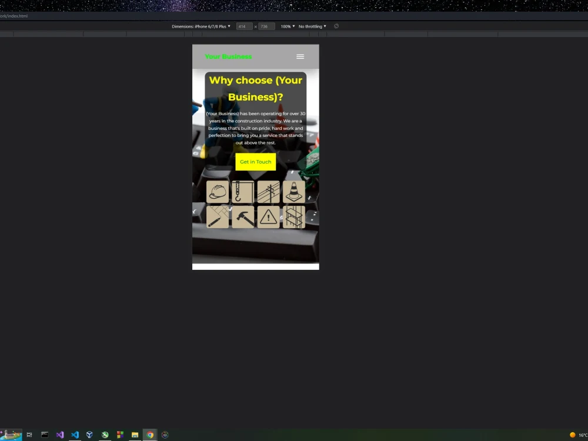Click the rotate device icon in toolbar
Image resolution: width=588 pixels, height=441 pixels.
[x=336, y=26]
